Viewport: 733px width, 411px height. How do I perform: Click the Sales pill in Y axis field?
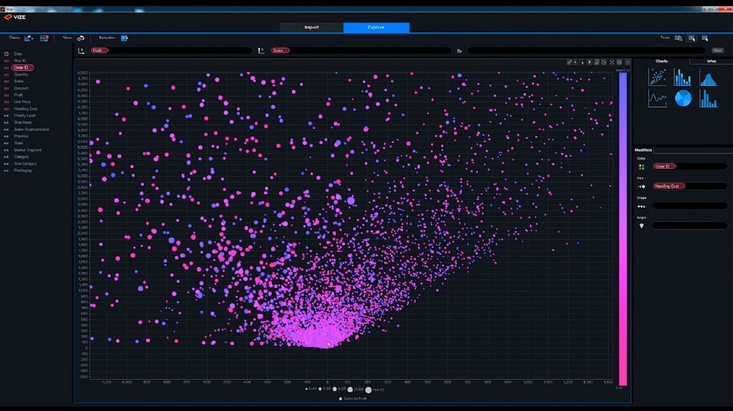pyautogui.click(x=280, y=51)
